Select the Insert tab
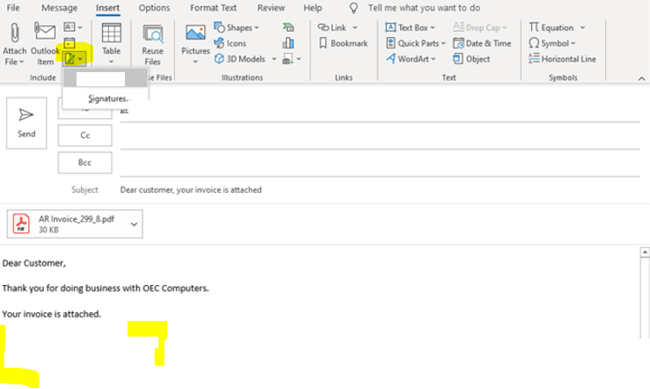Image resolution: width=650 pixels, height=389 pixels. (108, 8)
